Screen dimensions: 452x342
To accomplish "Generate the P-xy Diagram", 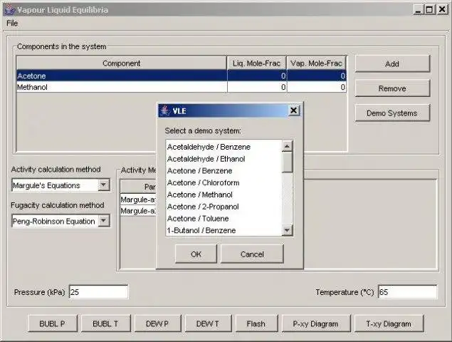I will [315, 323].
